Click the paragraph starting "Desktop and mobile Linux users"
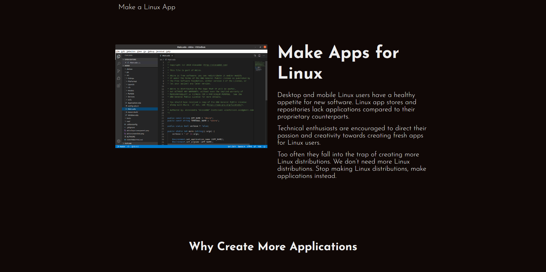The image size is (546, 272). (347, 106)
